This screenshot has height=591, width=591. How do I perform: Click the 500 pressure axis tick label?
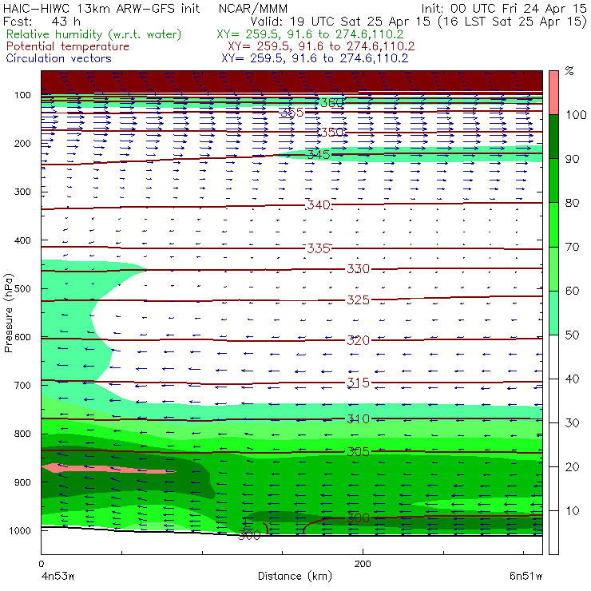(x=22, y=289)
